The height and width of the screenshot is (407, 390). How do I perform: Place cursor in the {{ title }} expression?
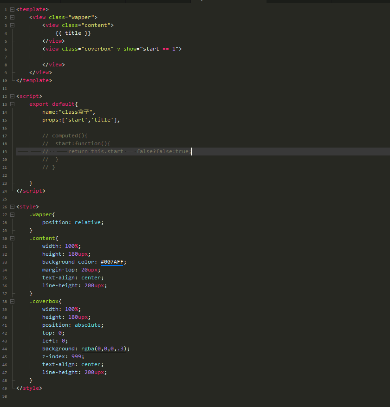point(73,33)
